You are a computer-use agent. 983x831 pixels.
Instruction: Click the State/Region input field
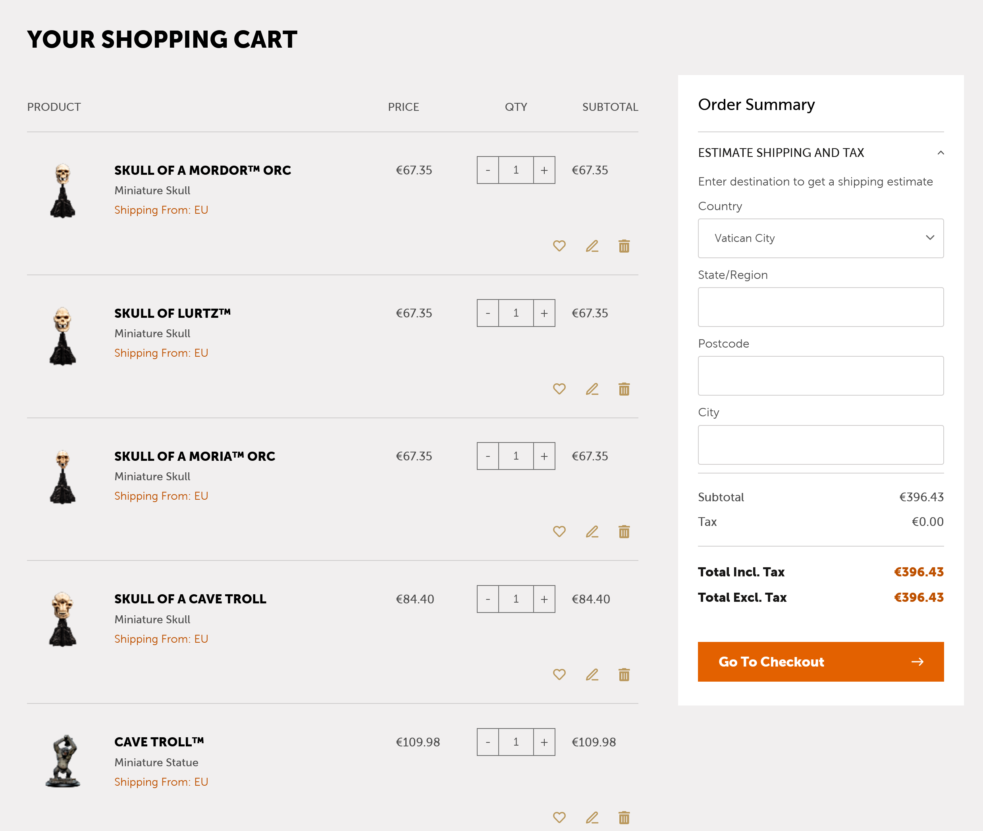820,307
